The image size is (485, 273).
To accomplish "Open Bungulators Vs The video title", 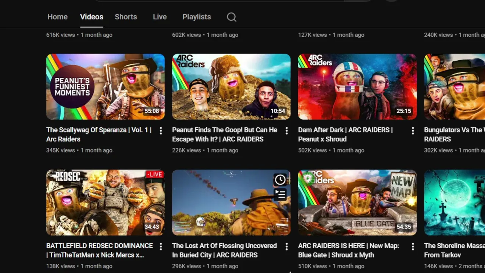I will coord(454,135).
